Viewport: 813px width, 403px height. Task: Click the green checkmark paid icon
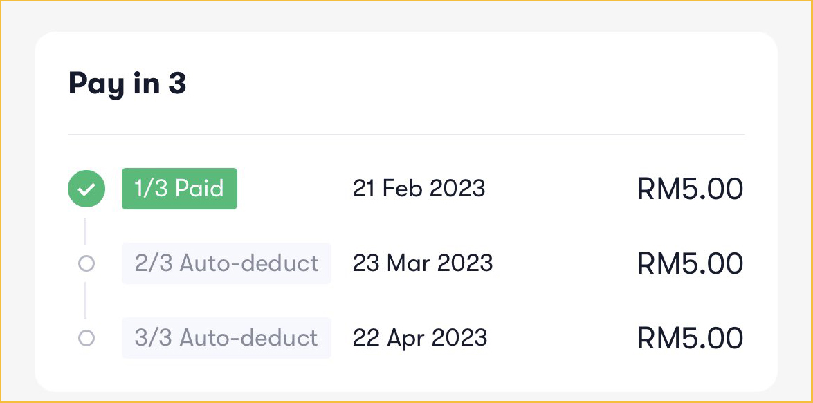86,189
